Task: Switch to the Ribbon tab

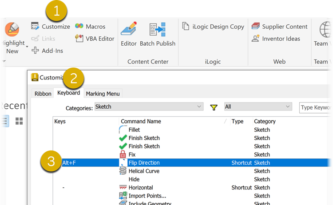Action: pos(43,94)
